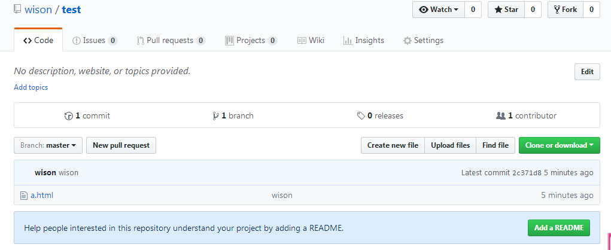Click the Find file button
The image size is (611, 250).
click(x=496, y=145)
